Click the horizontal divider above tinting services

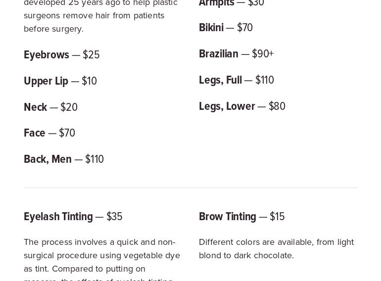point(190,187)
